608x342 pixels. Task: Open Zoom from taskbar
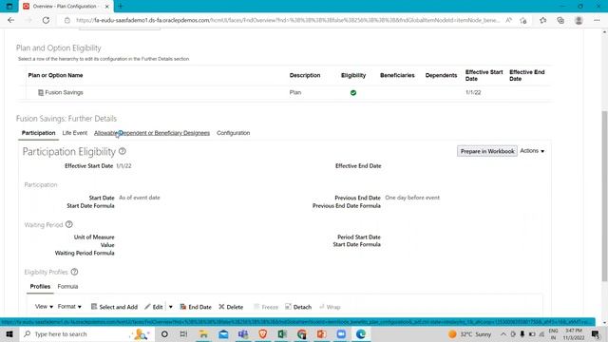click(x=341, y=333)
